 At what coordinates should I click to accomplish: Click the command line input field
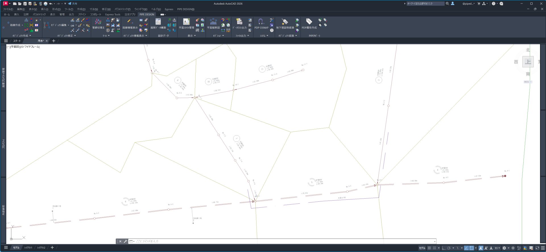(x=282, y=241)
